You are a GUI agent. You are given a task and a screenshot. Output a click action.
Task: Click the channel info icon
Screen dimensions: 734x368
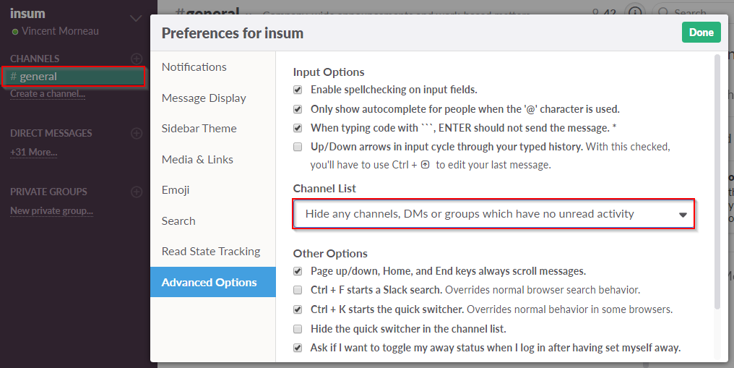click(x=635, y=12)
